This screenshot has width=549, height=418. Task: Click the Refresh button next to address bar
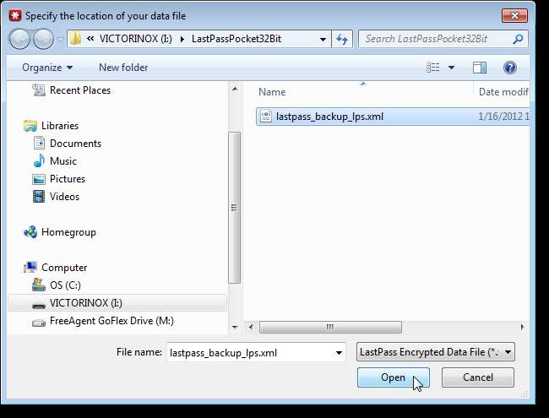click(x=342, y=39)
